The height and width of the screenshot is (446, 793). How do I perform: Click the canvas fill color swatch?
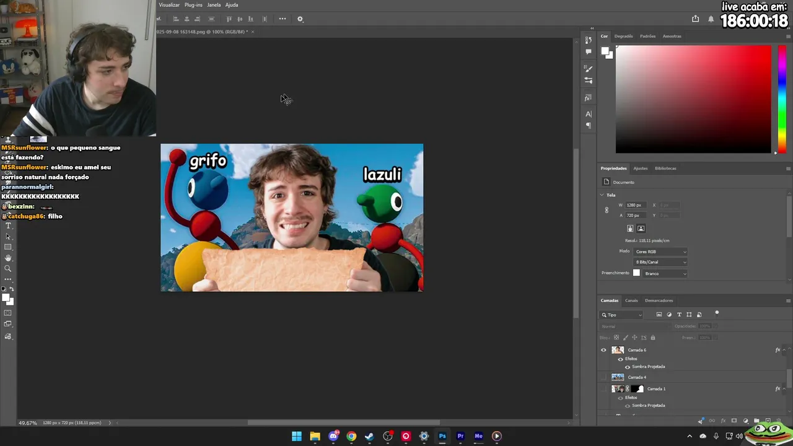point(636,273)
